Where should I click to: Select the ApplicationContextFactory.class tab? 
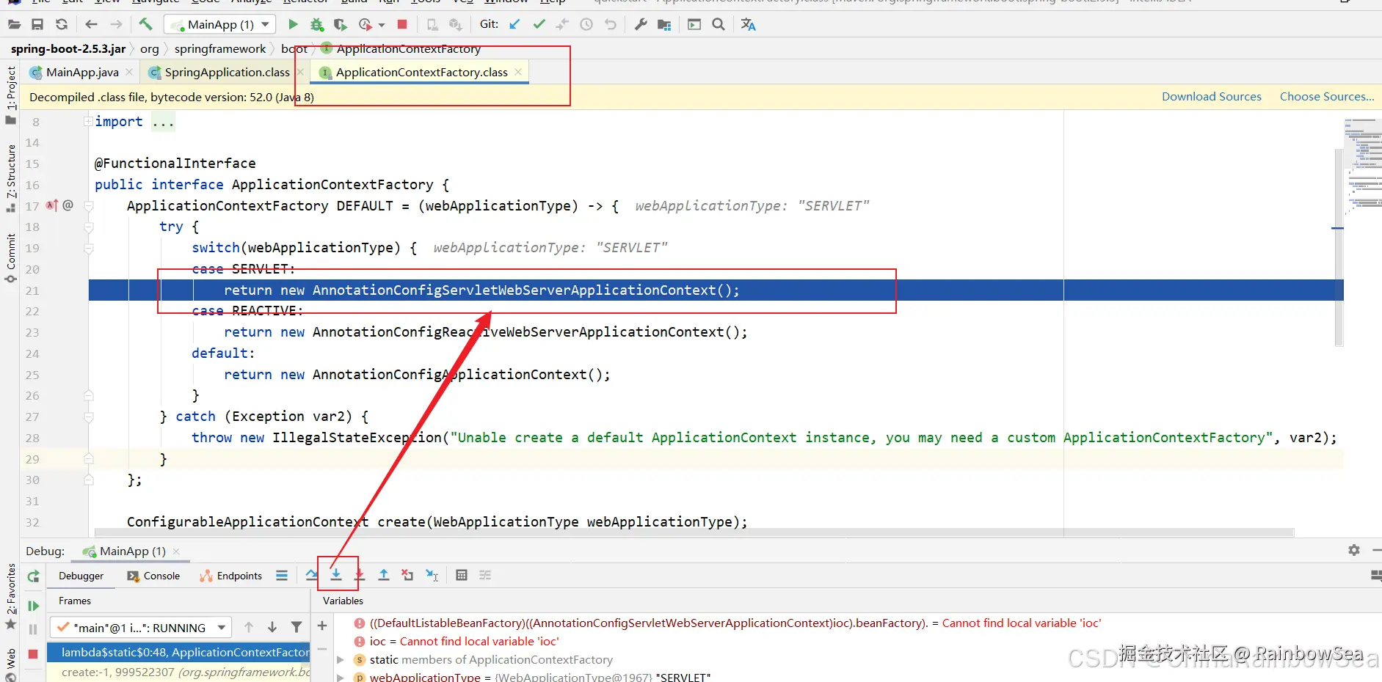(421, 72)
